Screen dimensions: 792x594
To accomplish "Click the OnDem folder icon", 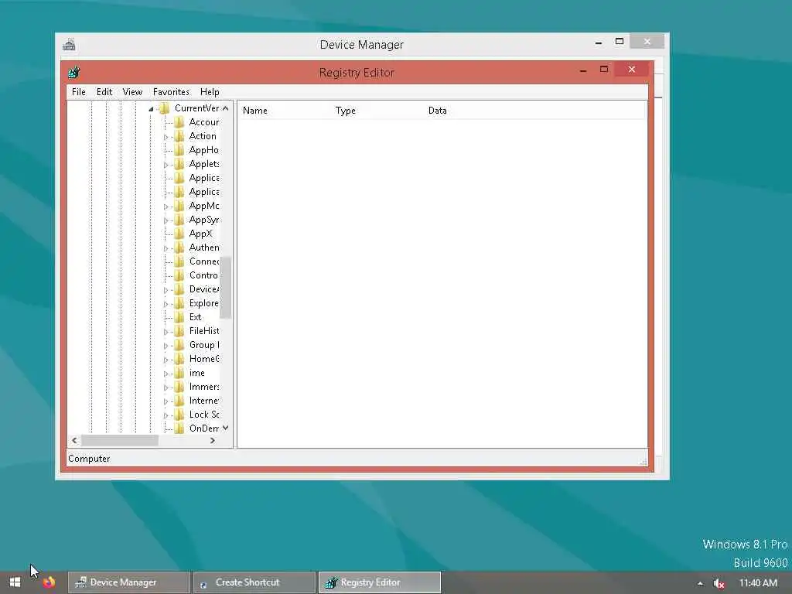I will click(179, 428).
